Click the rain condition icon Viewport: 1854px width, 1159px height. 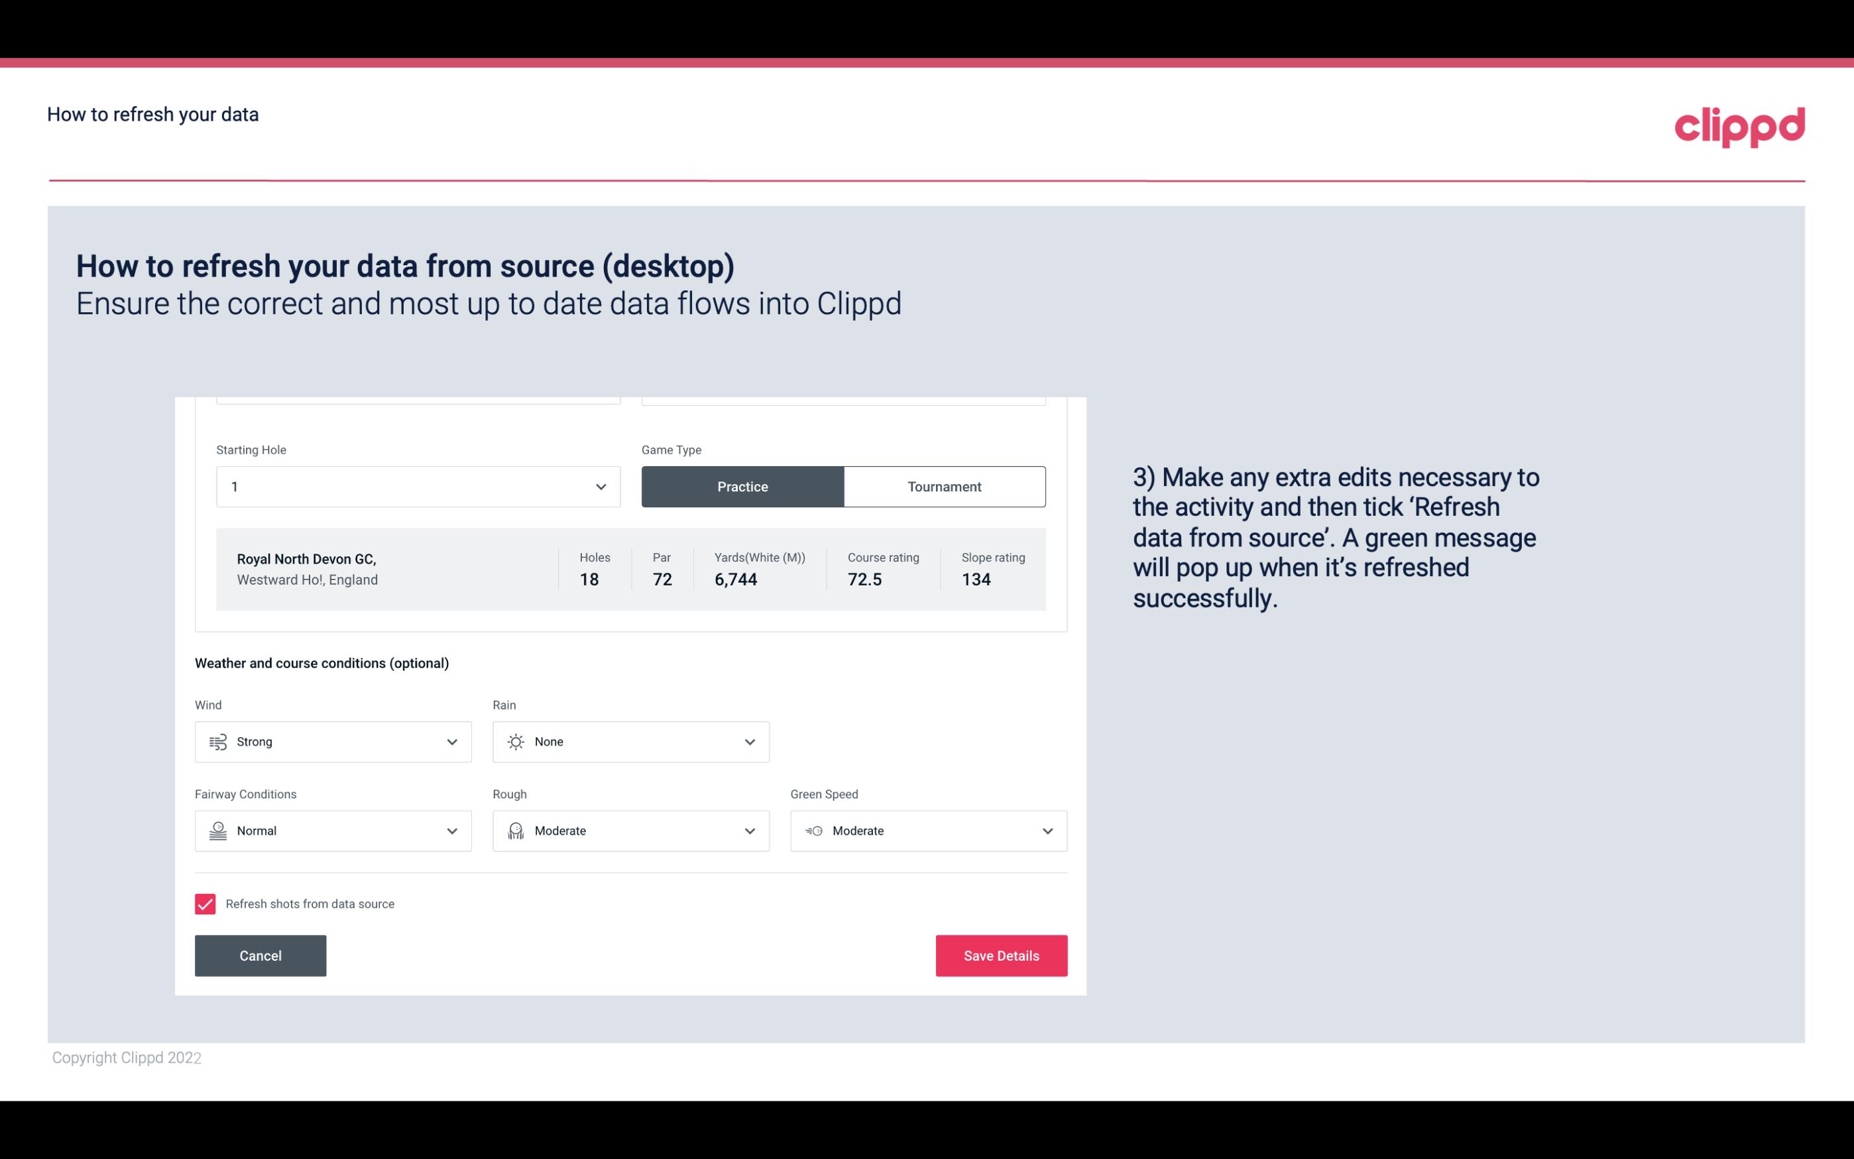click(x=515, y=741)
